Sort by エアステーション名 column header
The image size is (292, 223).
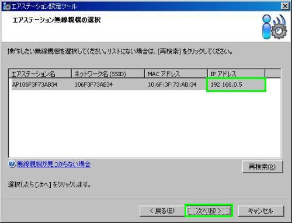coord(40,74)
